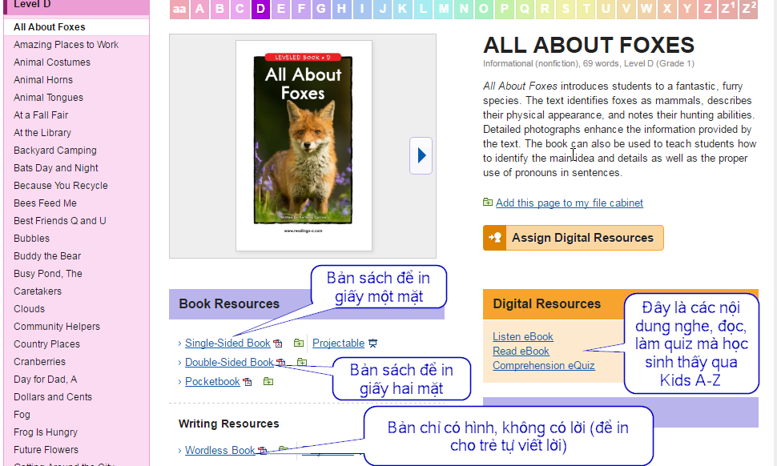Select Animal Costumes in the book list

[52, 62]
